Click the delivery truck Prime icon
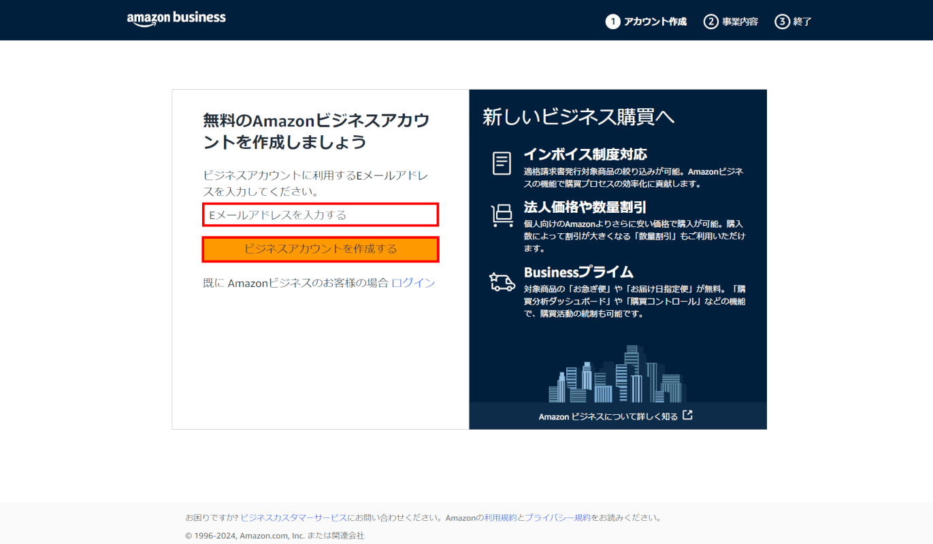 502,281
